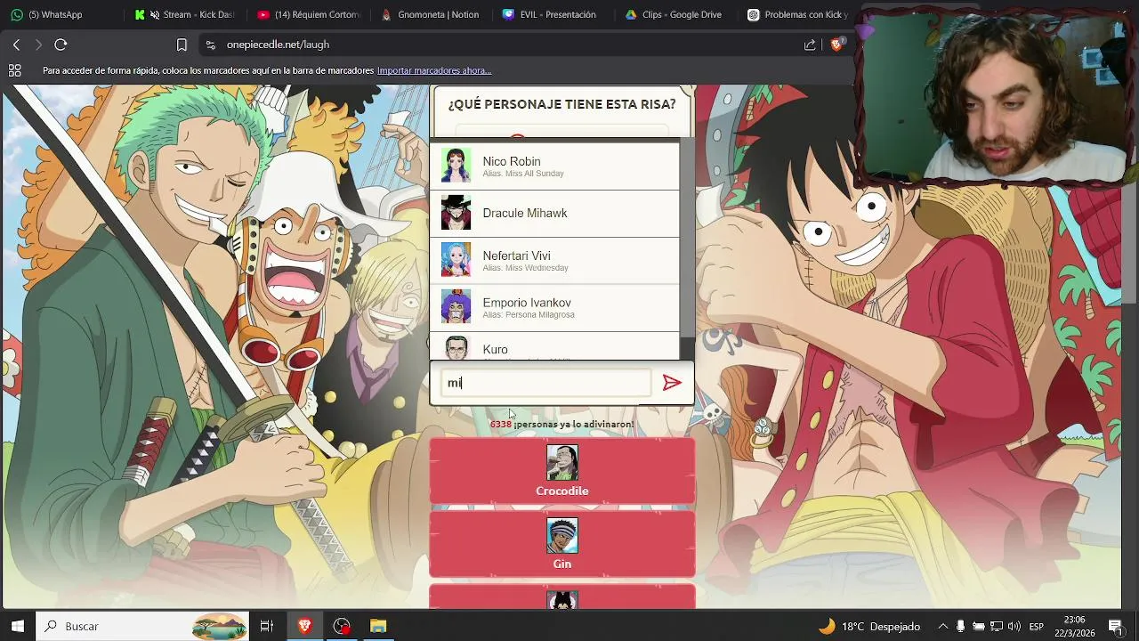The width and height of the screenshot is (1139, 641).
Task: Pick Kuro's portrait in the list
Action: (456, 348)
